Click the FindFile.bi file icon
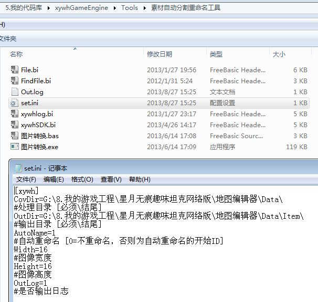Image resolution: width=318 pixels, height=302 pixels. pyautogui.click(x=15, y=81)
